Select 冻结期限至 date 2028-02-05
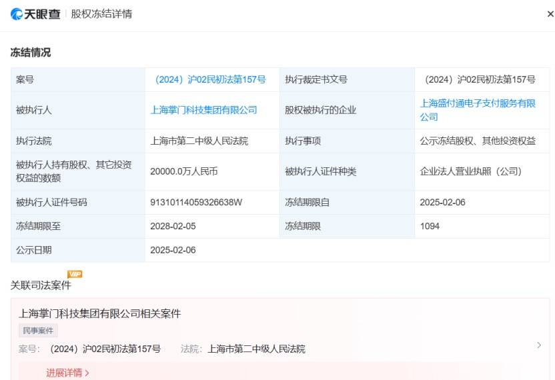555x380 pixels. point(173,226)
